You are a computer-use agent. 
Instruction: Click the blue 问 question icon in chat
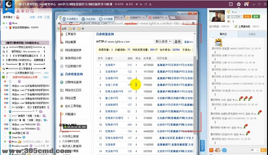224,150
